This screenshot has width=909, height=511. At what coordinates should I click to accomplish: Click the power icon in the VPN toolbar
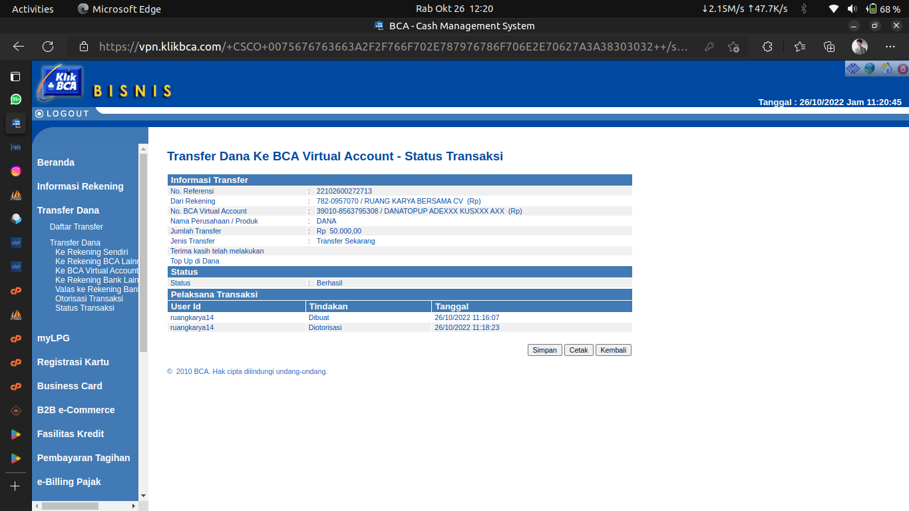click(x=902, y=69)
